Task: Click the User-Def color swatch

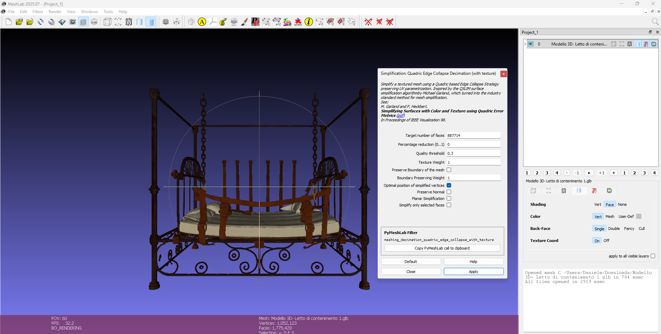Action: coord(639,216)
